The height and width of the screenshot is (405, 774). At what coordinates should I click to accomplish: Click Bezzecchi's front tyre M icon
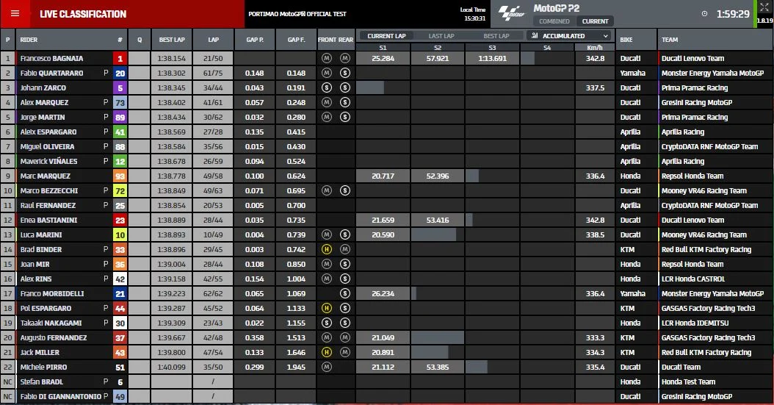(326, 190)
